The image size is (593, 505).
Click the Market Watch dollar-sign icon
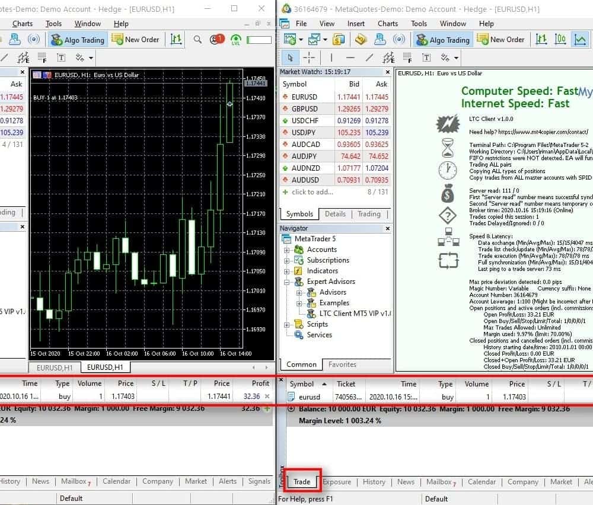339,39
